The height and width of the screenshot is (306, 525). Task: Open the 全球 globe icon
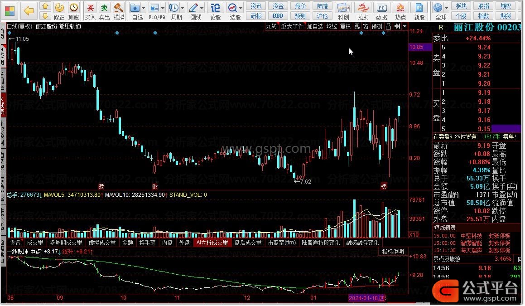(x=437, y=7)
